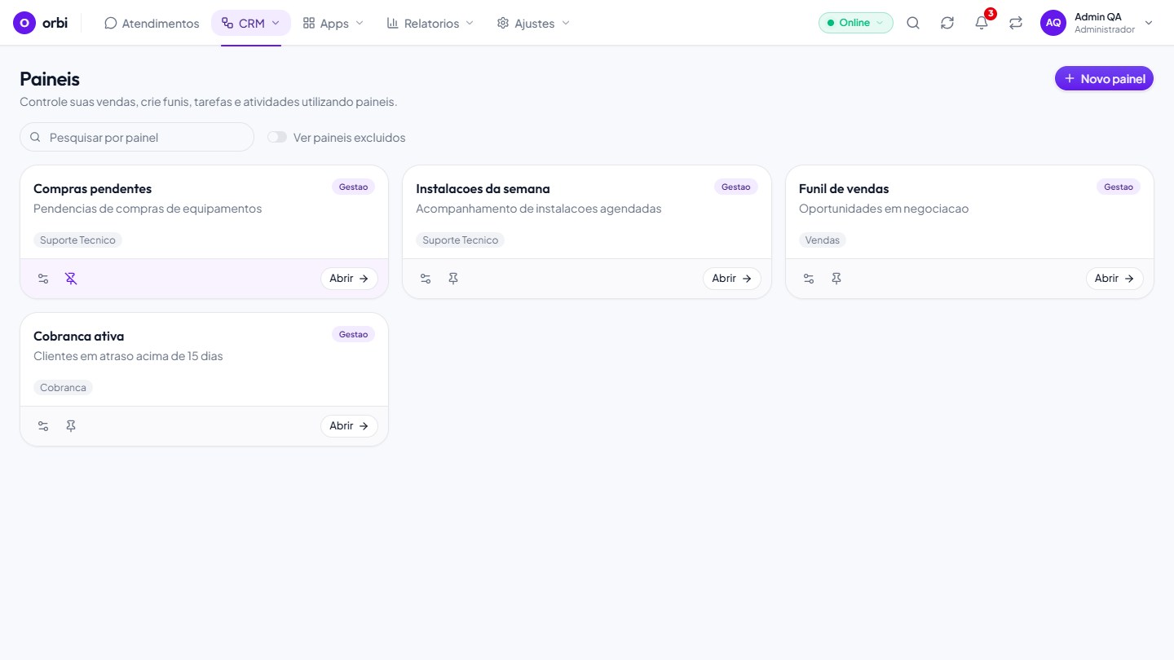Open settings icon on Compras pendentes card

coord(43,279)
